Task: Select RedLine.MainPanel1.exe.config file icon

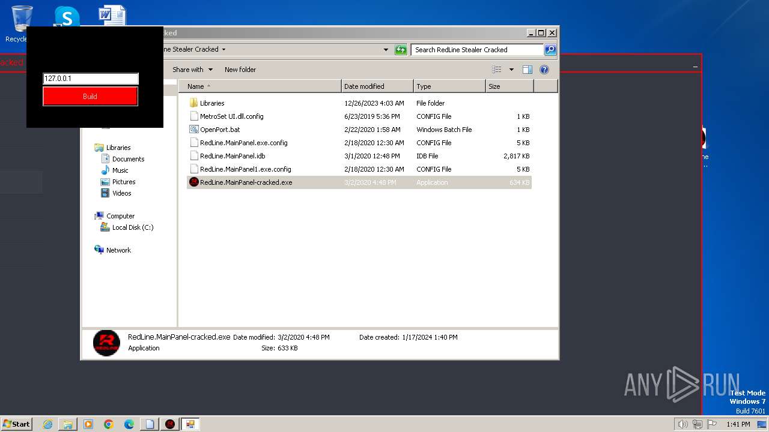Action: pos(193,169)
